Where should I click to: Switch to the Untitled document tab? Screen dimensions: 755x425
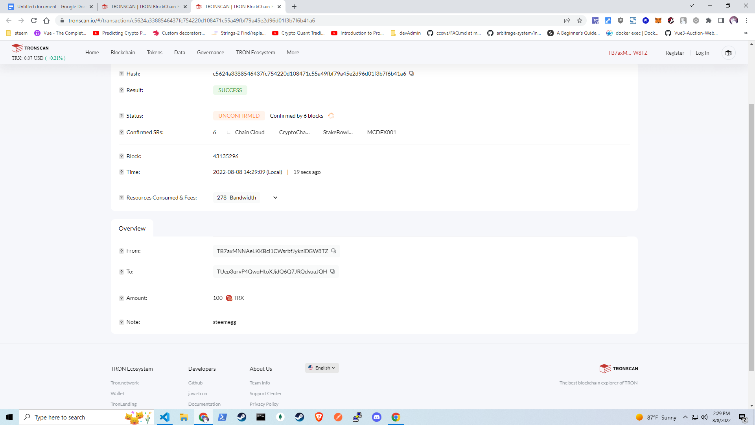(50, 7)
